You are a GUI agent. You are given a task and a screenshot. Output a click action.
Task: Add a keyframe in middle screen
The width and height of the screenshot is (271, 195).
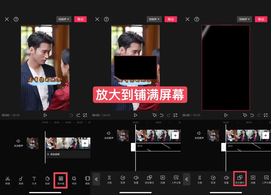[155, 115]
